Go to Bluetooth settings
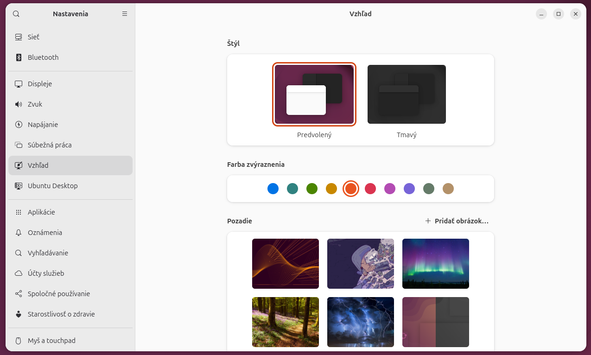 click(70, 57)
